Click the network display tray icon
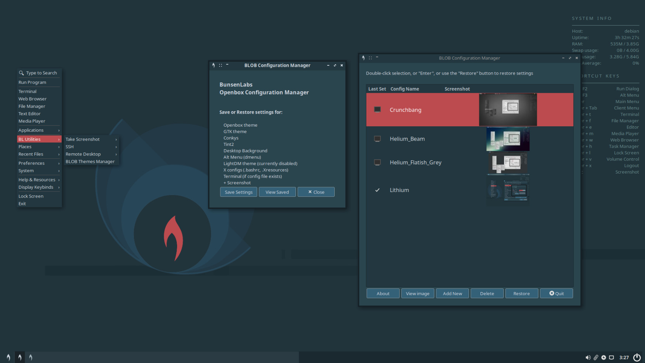 point(611,357)
